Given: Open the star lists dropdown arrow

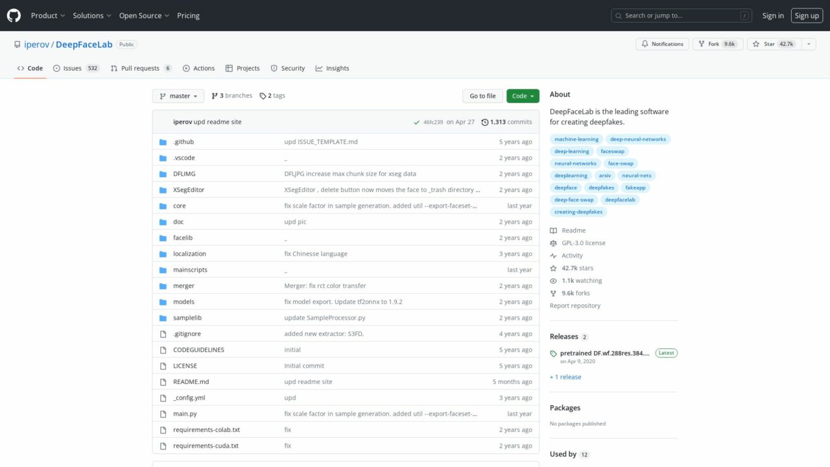Looking at the screenshot, I should coord(809,44).
